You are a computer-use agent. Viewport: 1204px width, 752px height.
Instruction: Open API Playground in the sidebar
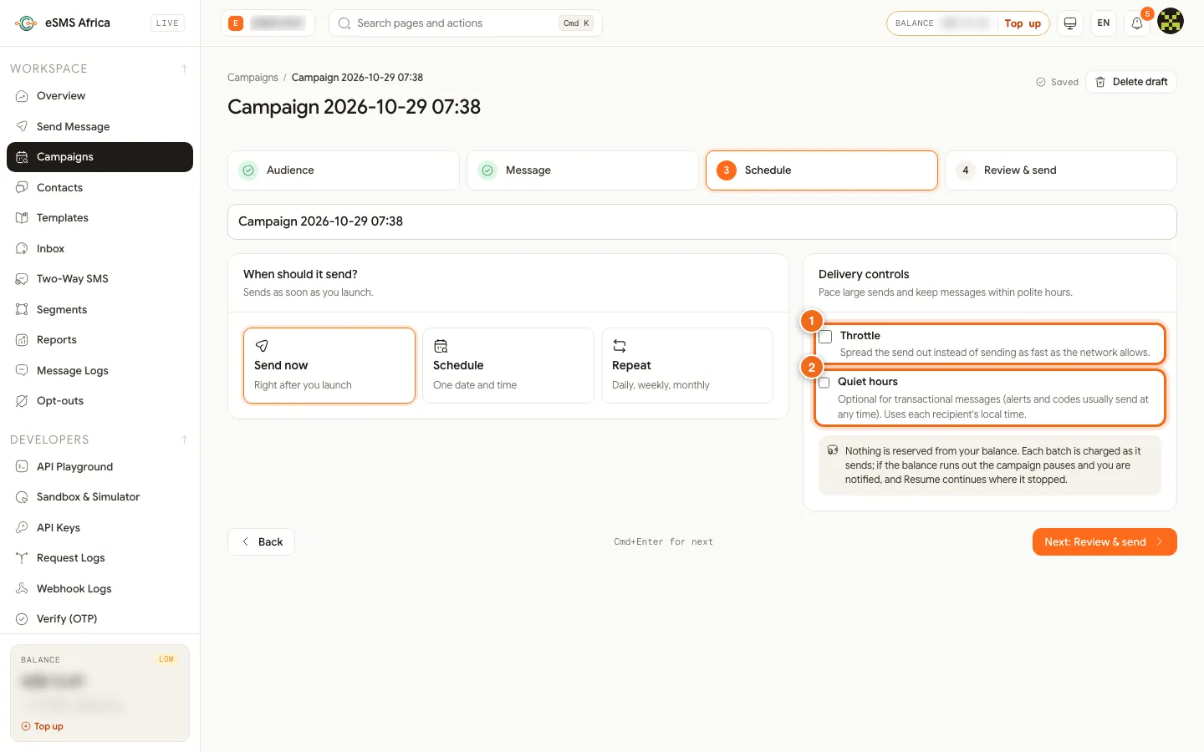point(99,466)
